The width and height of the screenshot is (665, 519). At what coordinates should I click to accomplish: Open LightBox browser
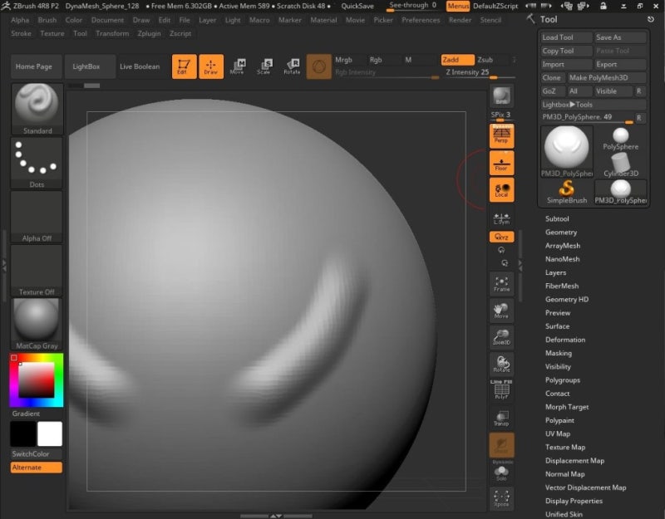90,66
